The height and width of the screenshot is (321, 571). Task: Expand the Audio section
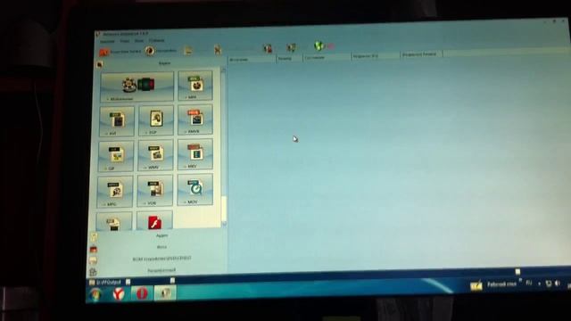click(161, 235)
